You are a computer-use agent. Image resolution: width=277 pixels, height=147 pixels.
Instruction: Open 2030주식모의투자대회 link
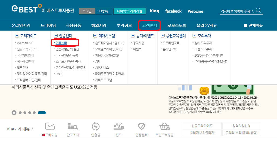tap(209, 55)
